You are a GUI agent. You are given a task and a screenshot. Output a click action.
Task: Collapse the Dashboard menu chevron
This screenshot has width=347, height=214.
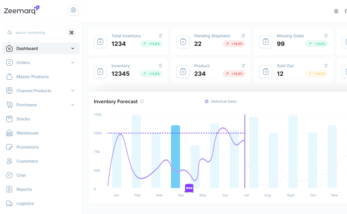coord(73,48)
